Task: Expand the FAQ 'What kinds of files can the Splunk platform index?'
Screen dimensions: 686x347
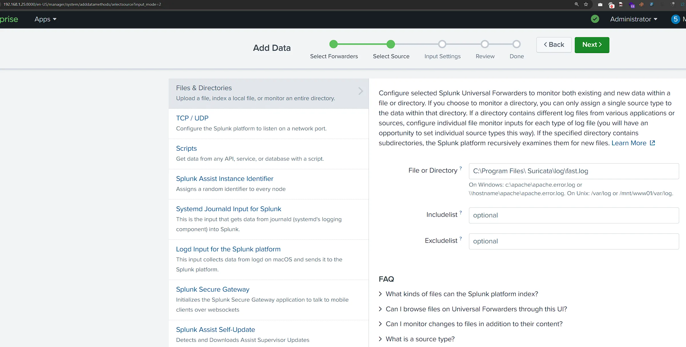Action: point(462,294)
